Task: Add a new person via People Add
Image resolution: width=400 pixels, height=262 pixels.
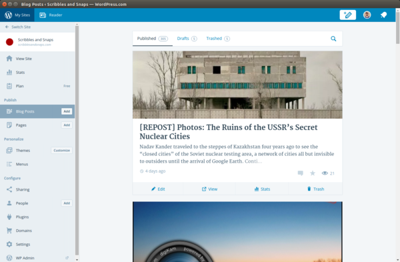Action: [67, 203]
